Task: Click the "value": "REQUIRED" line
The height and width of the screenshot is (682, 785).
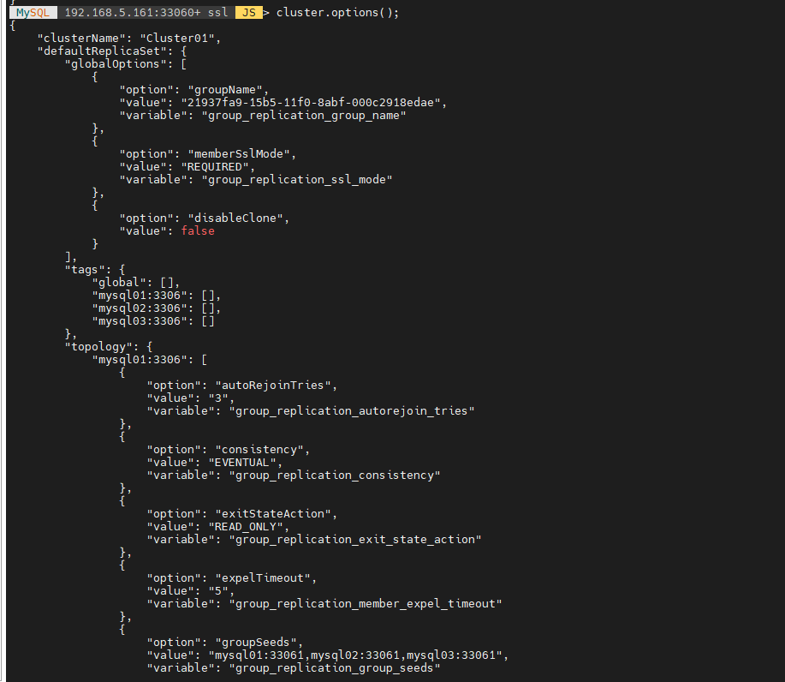Action: [187, 167]
